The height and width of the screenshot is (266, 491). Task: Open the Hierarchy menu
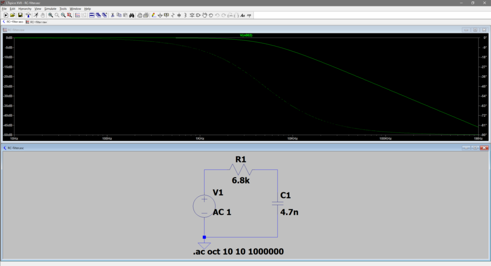click(25, 9)
